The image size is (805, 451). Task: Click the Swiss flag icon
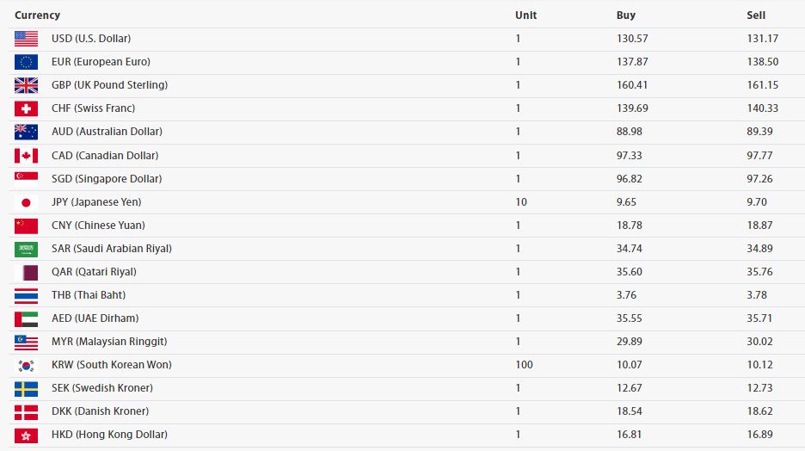pos(26,109)
